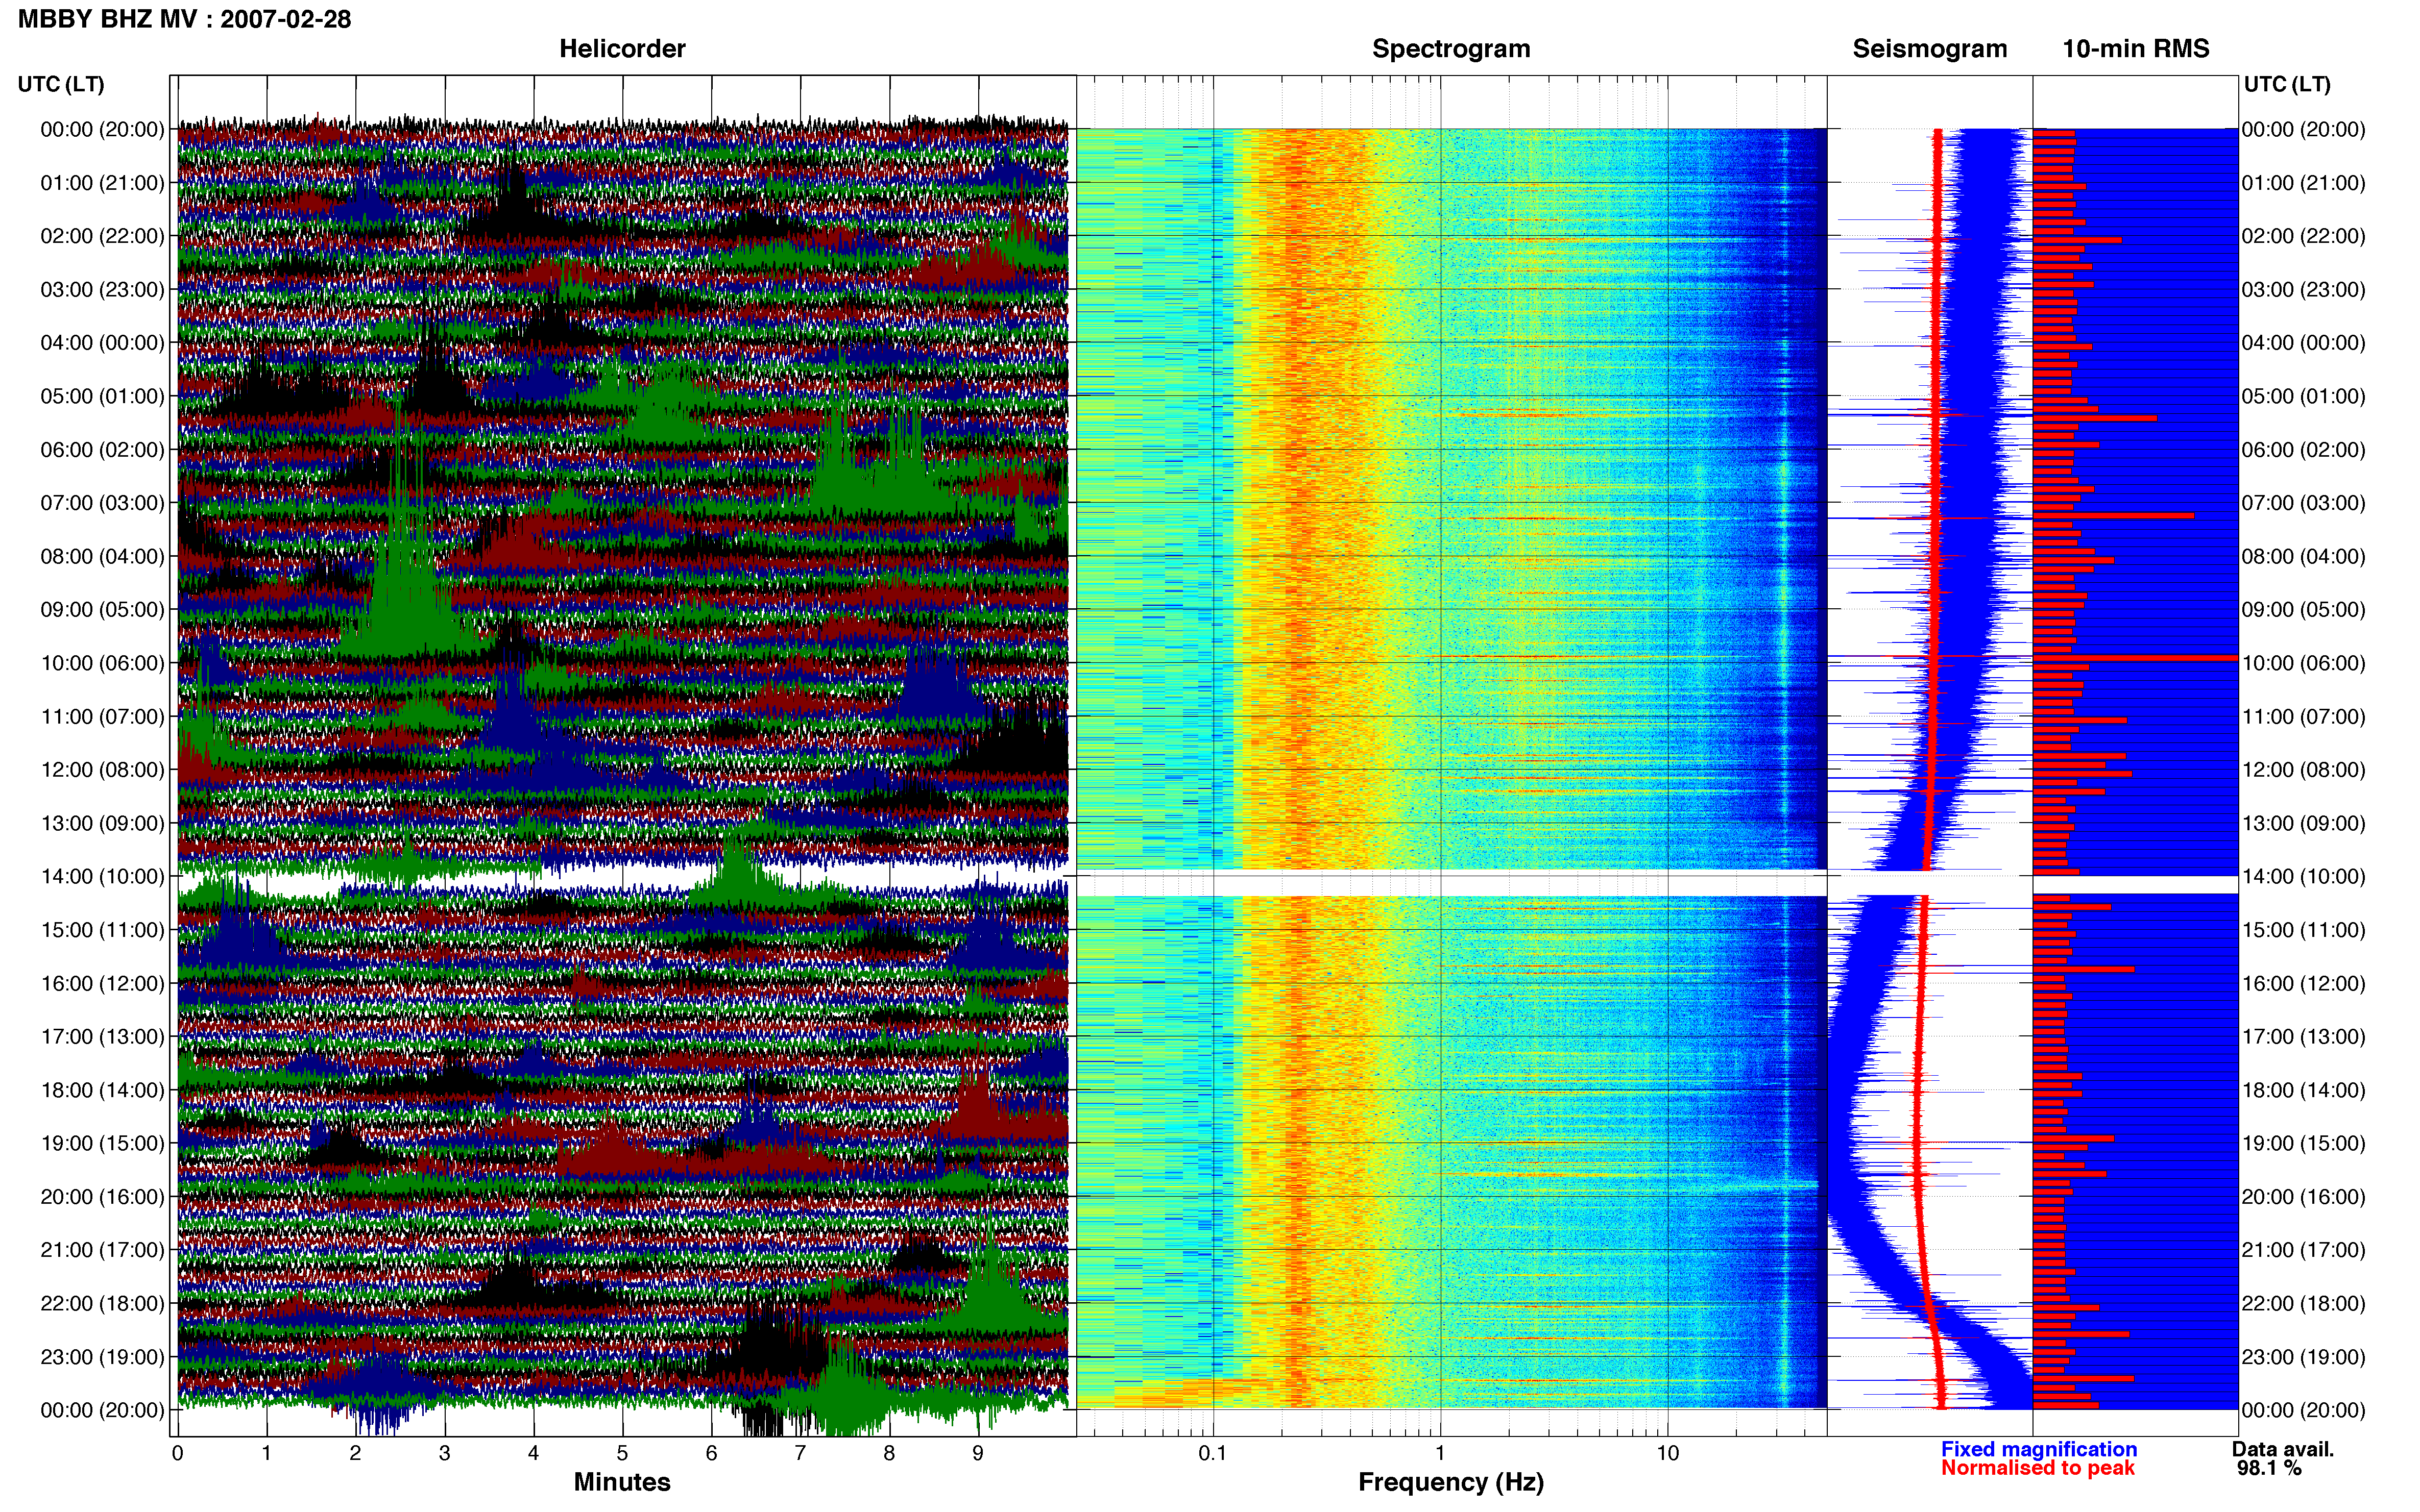This screenshot has height=1512, width=2420.
Task: Click left time label 16:00 (12:00)
Action: coord(102,983)
